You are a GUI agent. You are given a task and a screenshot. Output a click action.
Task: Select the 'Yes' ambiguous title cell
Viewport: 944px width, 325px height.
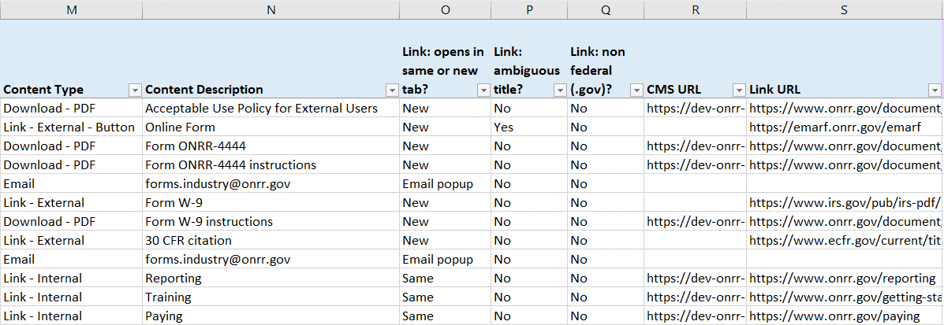(504, 127)
